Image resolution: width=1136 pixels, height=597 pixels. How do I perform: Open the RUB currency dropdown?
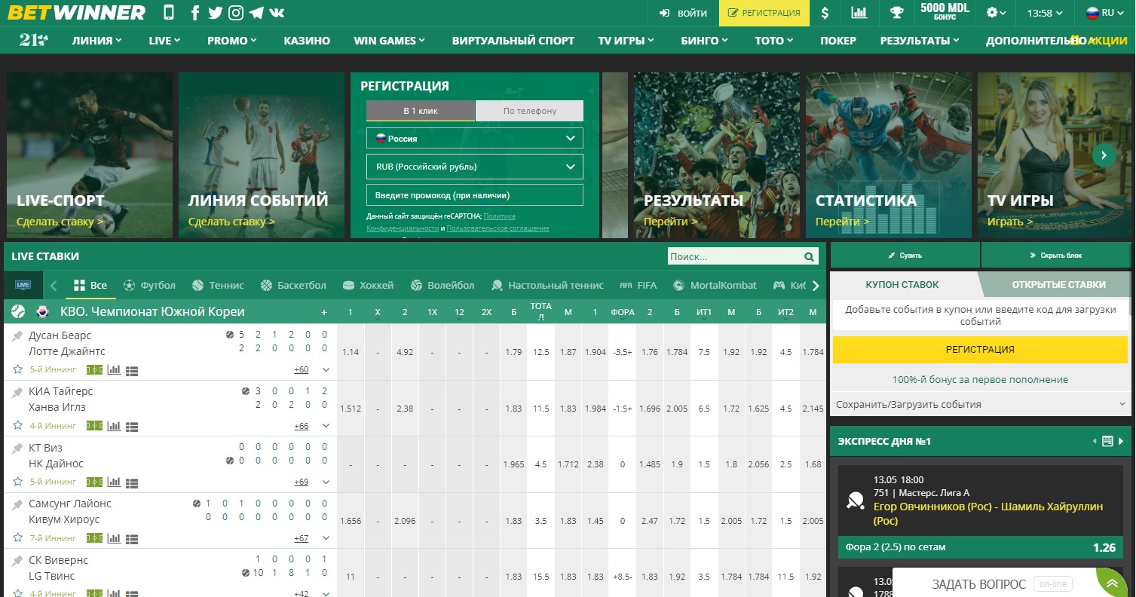473,166
